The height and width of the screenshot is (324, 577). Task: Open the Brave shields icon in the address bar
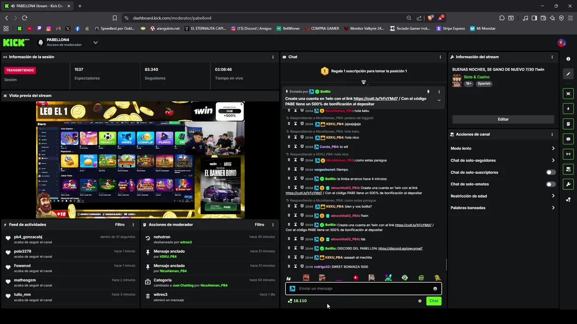click(430, 18)
